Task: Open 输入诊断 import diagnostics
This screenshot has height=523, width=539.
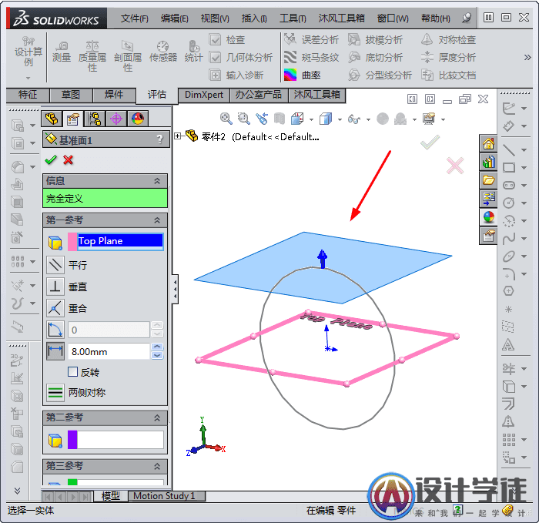Action: click(236, 75)
